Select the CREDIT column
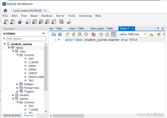This screenshot has height=118, width=167. pyautogui.click(x=33, y=73)
